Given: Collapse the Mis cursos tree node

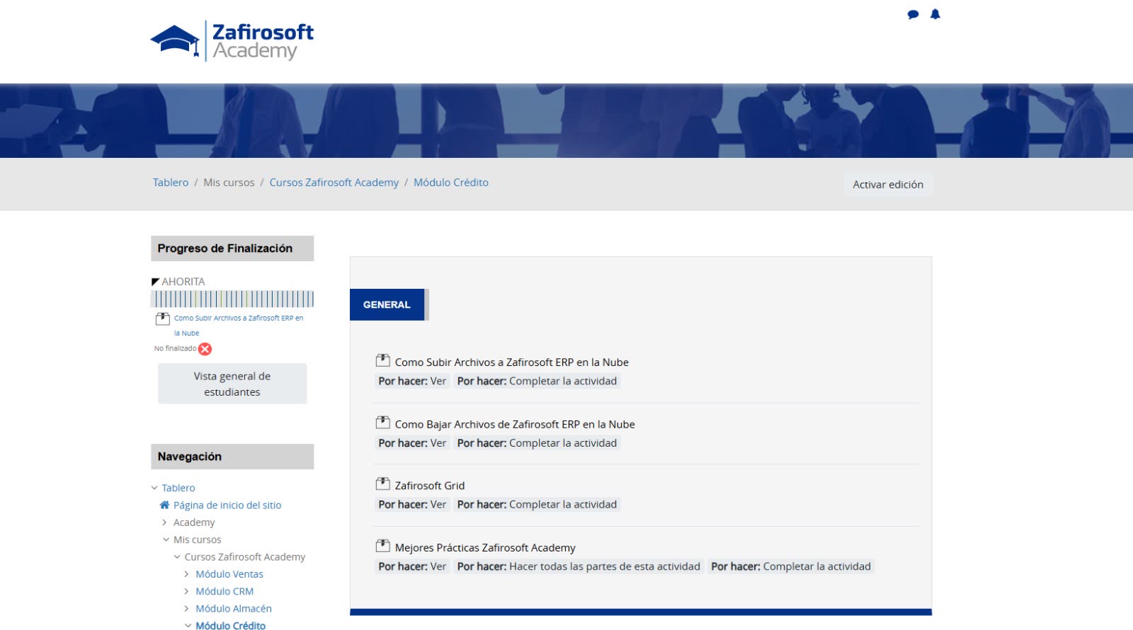Looking at the screenshot, I should [166, 539].
